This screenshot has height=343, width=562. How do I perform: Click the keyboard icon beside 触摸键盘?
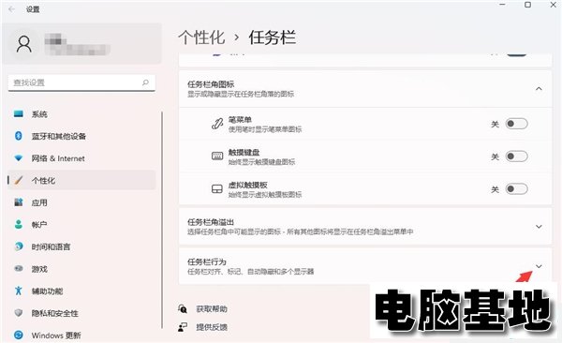click(x=217, y=157)
